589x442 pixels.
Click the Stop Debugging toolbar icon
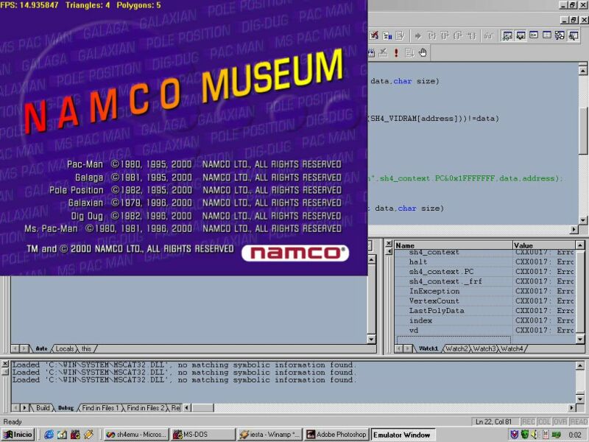tap(374, 35)
